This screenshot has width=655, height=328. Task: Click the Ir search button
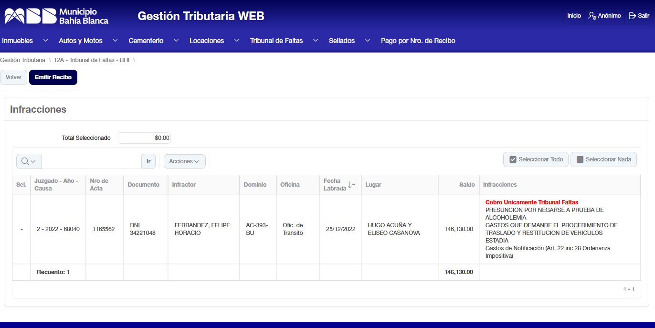pyautogui.click(x=148, y=161)
